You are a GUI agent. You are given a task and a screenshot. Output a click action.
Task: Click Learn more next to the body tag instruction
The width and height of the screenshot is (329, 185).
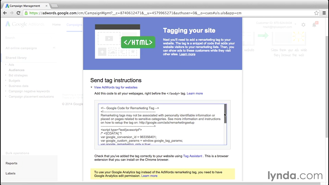point(195,93)
